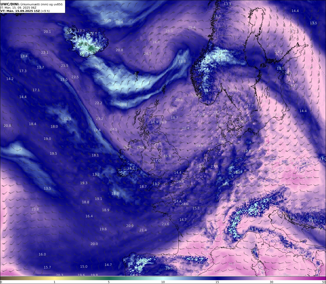
Task: Click the 20.0 value on the map
Action: pos(94,244)
